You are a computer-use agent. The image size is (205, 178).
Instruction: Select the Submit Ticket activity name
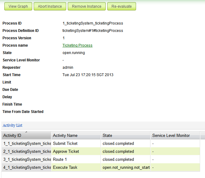click(x=65, y=144)
